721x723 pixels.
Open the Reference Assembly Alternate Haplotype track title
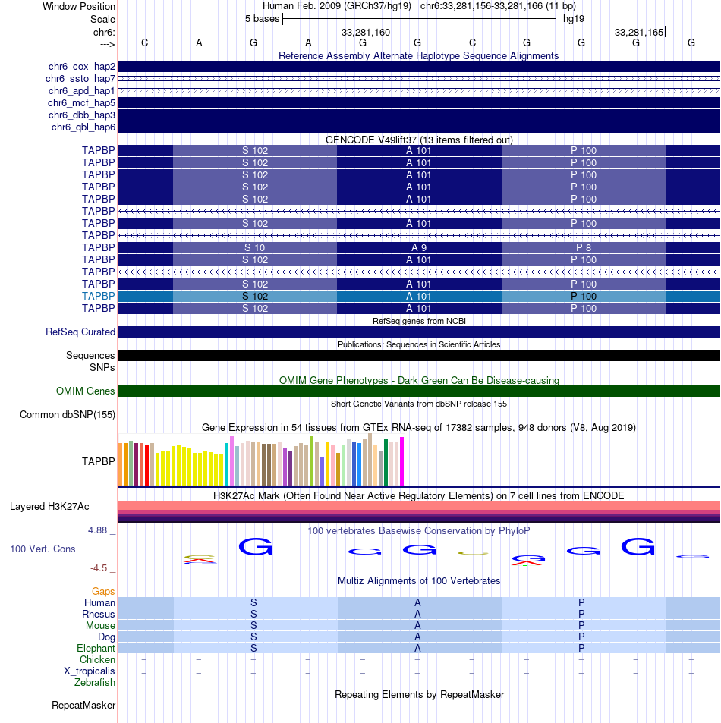[x=418, y=56]
